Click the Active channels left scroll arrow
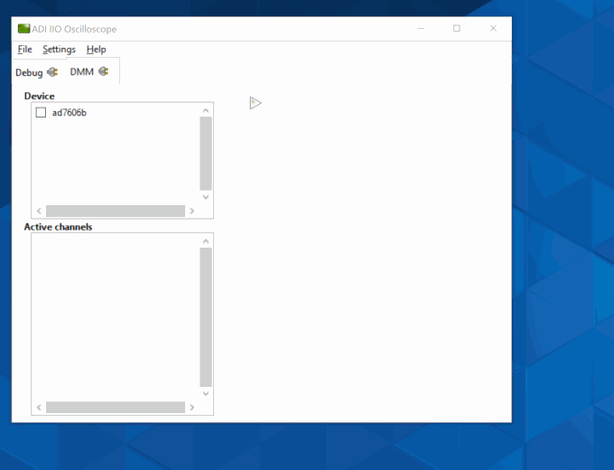The width and height of the screenshot is (614, 470). (39, 408)
